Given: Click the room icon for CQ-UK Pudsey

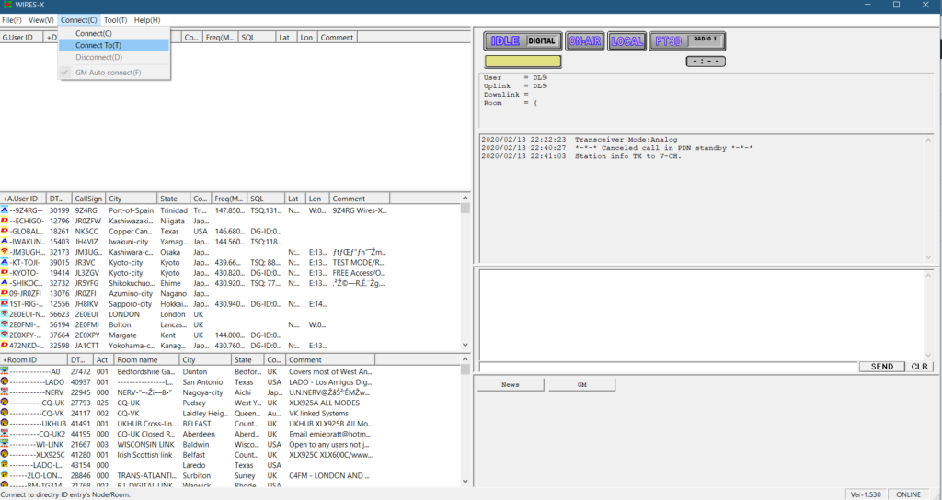Looking at the screenshot, I should (x=5, y=403).
